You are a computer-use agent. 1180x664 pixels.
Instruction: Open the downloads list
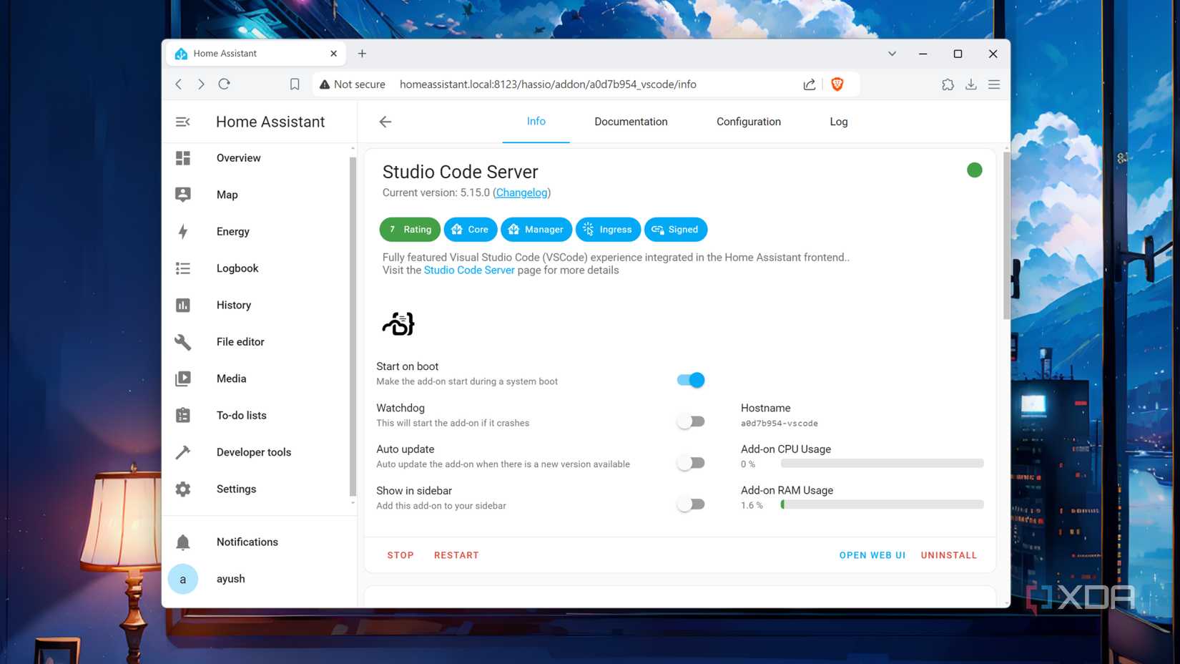[971, 84]
